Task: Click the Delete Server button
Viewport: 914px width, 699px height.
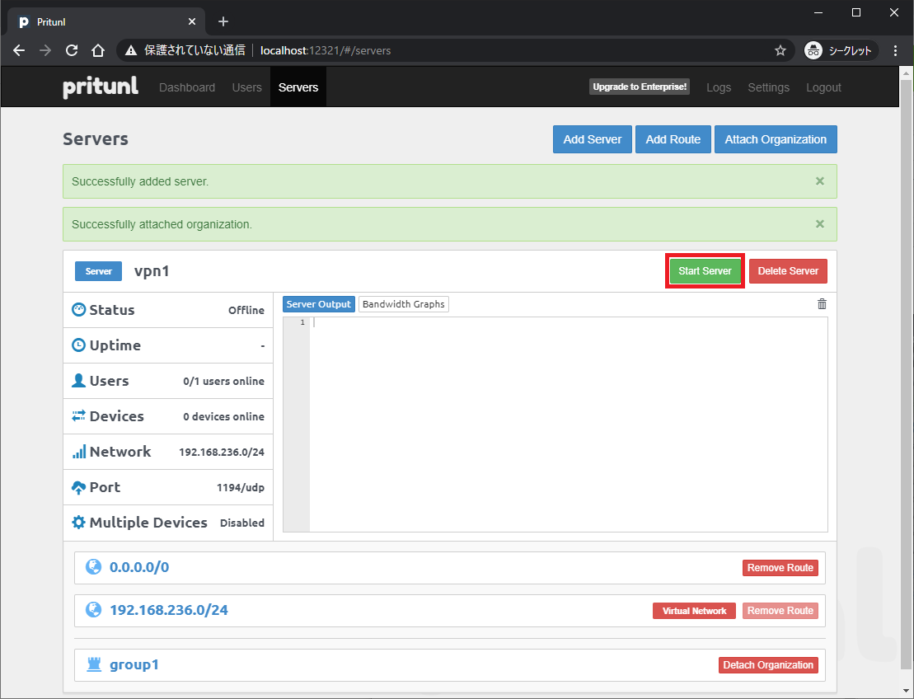Action: [x=788, y=271]
